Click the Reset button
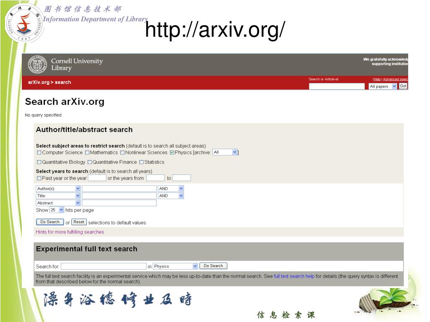 (79, 222)
